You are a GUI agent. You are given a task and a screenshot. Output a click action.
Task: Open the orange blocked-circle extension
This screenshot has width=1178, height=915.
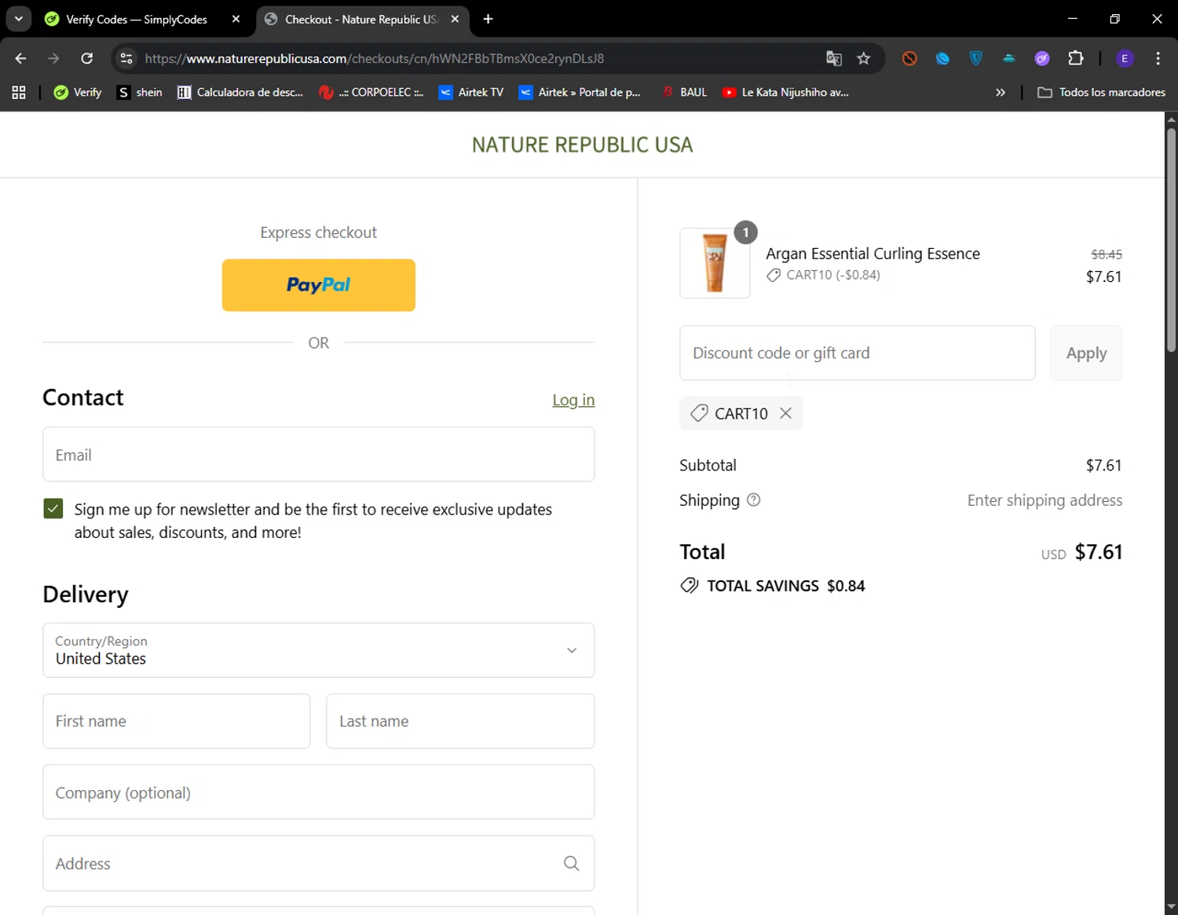(909, 58)
